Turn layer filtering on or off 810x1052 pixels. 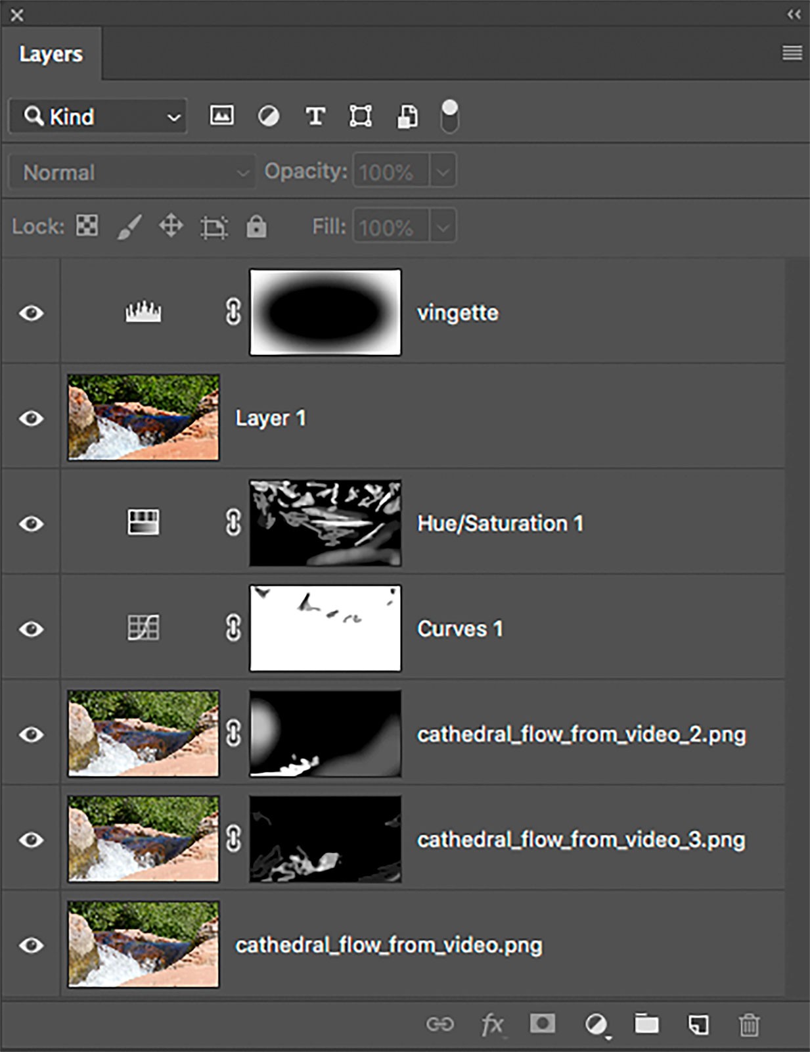[x=449, y=116]
